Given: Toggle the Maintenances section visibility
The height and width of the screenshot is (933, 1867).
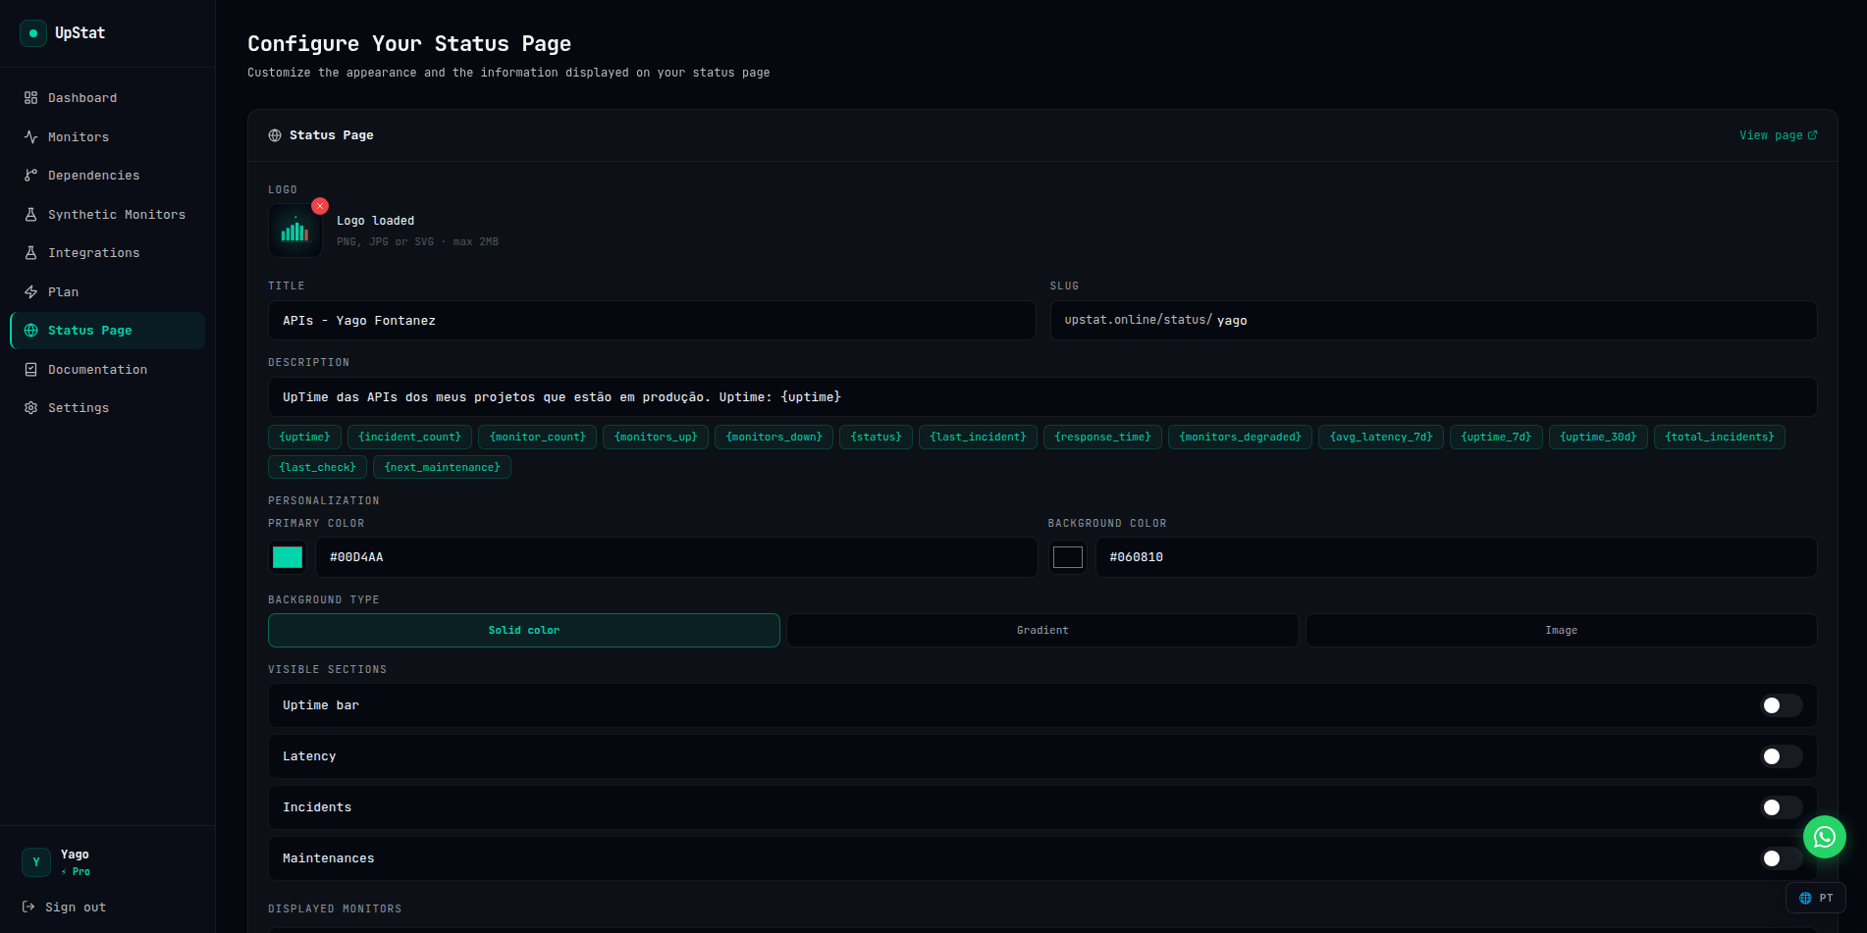Looking at the screenshot, I should [x=1782, y=858].
